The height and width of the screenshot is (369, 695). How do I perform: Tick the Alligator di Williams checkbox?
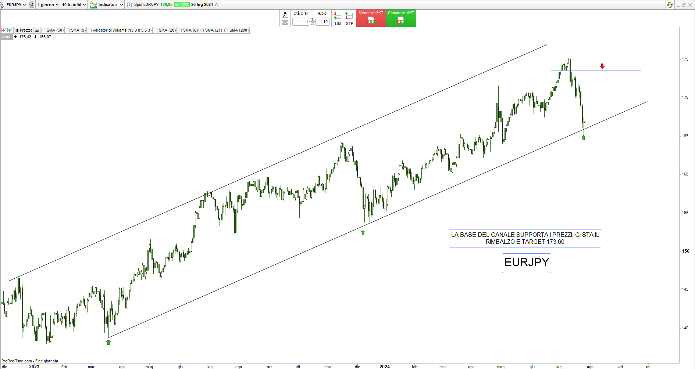[x=90, y=30]
